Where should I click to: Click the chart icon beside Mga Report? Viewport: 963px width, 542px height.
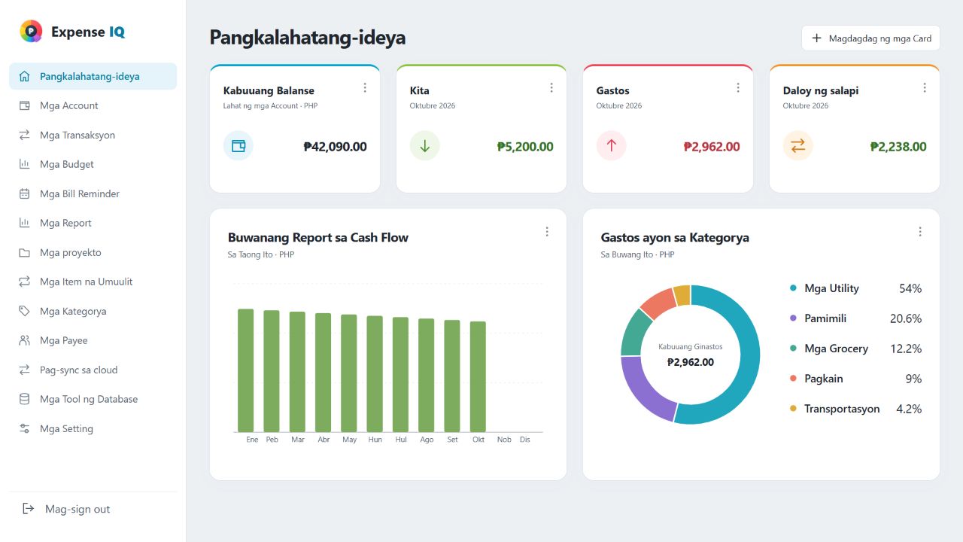pyautogui.click(x=24, y=223)
